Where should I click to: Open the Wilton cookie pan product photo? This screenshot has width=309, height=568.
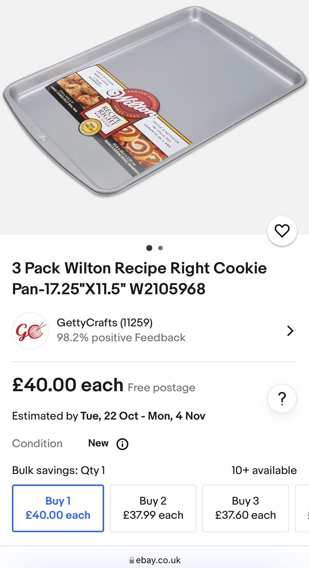tap(154, 101)
